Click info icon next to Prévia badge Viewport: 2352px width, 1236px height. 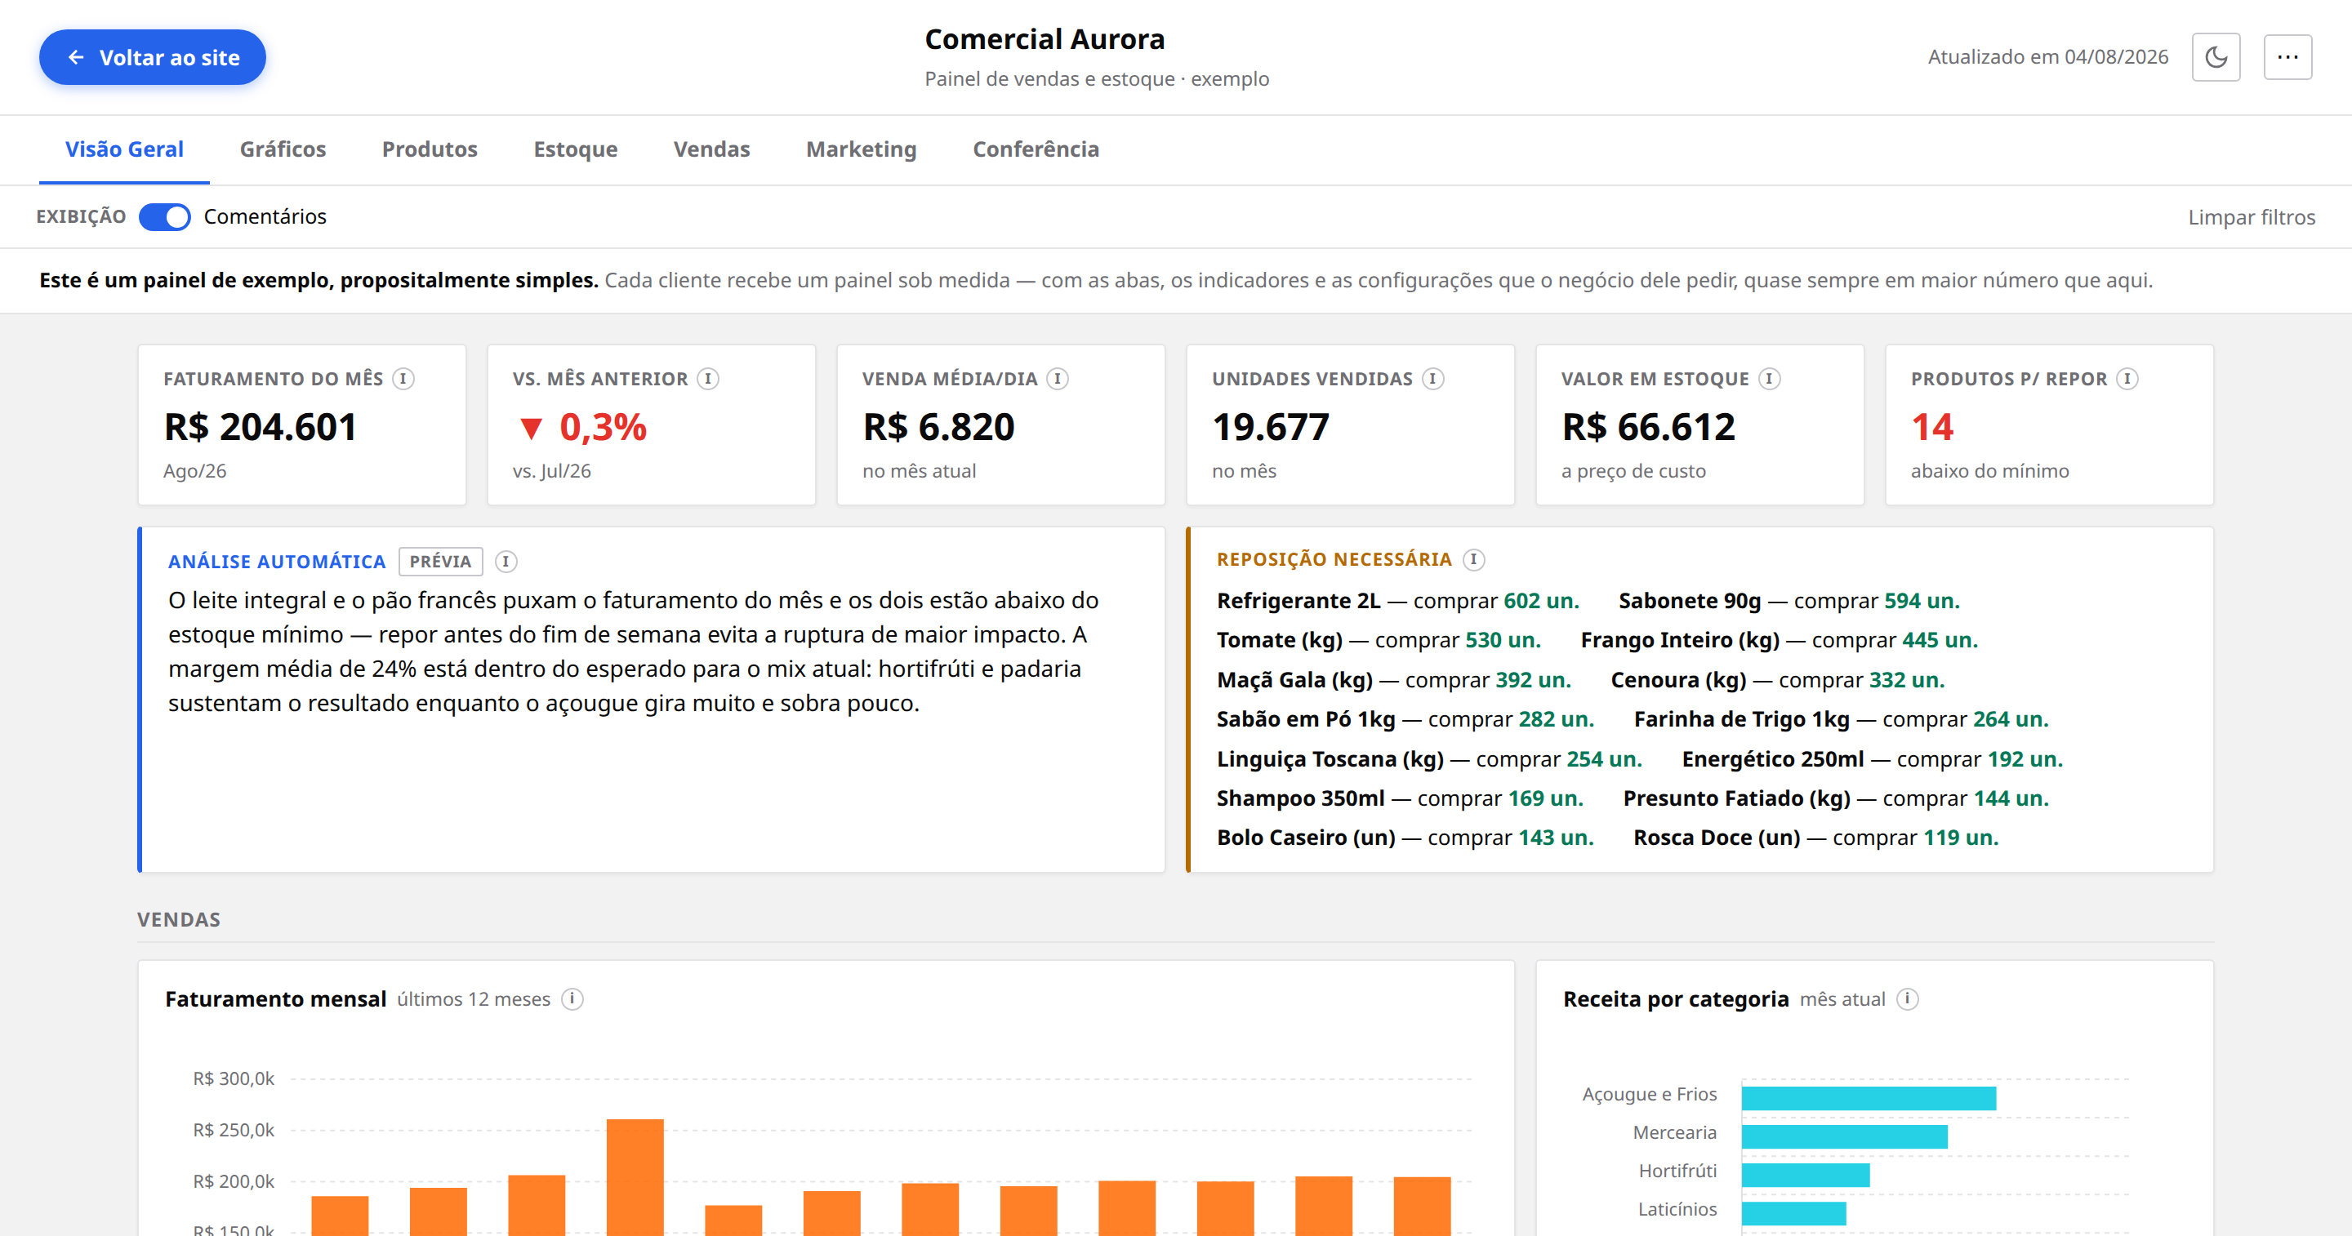tap(506, 562)
